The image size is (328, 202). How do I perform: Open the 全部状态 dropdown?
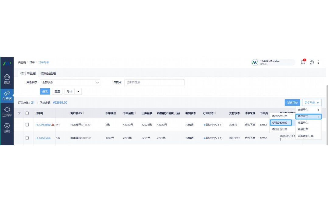pyautogui.click(x=70, y=82)
